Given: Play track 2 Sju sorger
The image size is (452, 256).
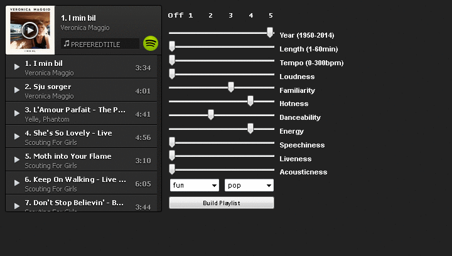Looking at the screenshot, I should click(17, 91).
